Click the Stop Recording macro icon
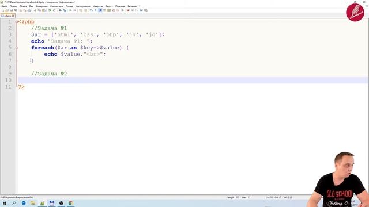 click(x=133, y=10)
